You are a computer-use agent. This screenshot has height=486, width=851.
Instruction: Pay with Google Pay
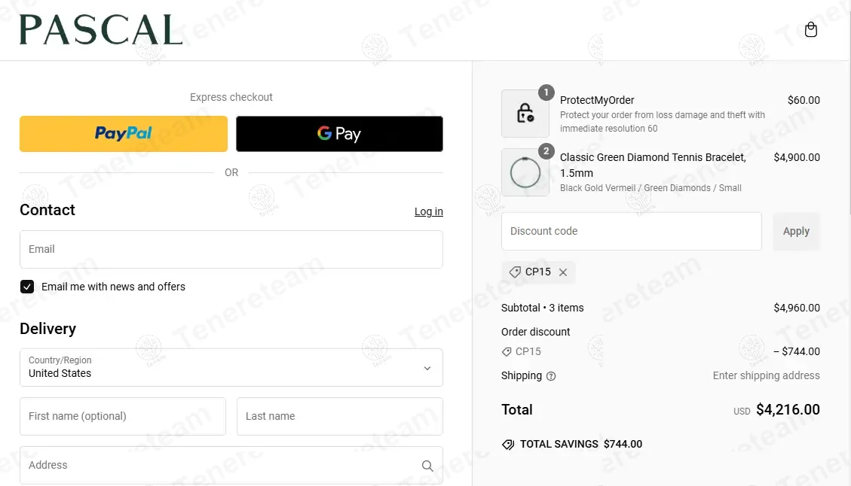(x=339, y=134)
